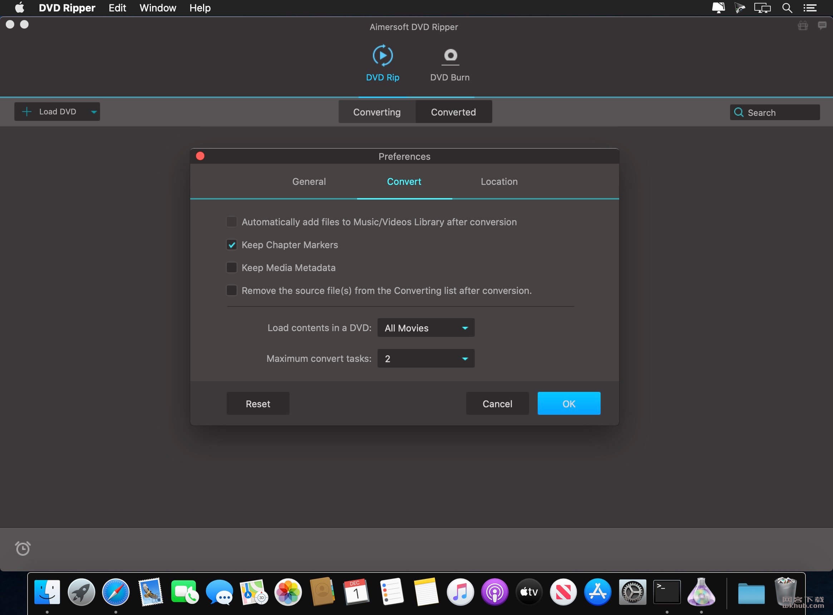Open Spotlight search in menu bar
This screenshot has width=833, height=615.
(x=787, y=8)
